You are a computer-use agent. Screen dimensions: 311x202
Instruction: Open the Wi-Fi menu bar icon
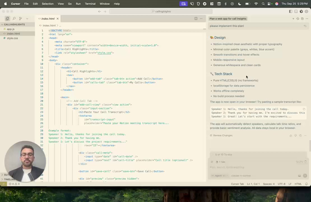(256, 4)
